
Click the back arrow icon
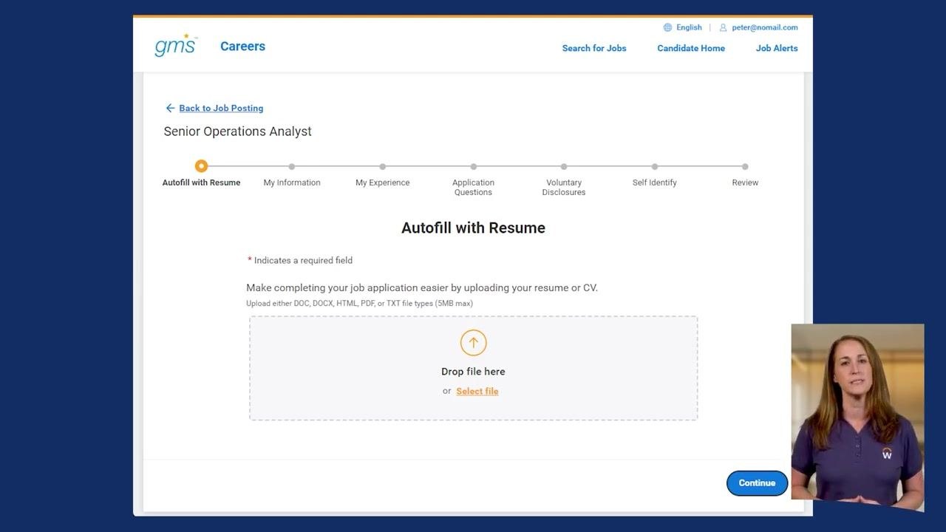170,108
